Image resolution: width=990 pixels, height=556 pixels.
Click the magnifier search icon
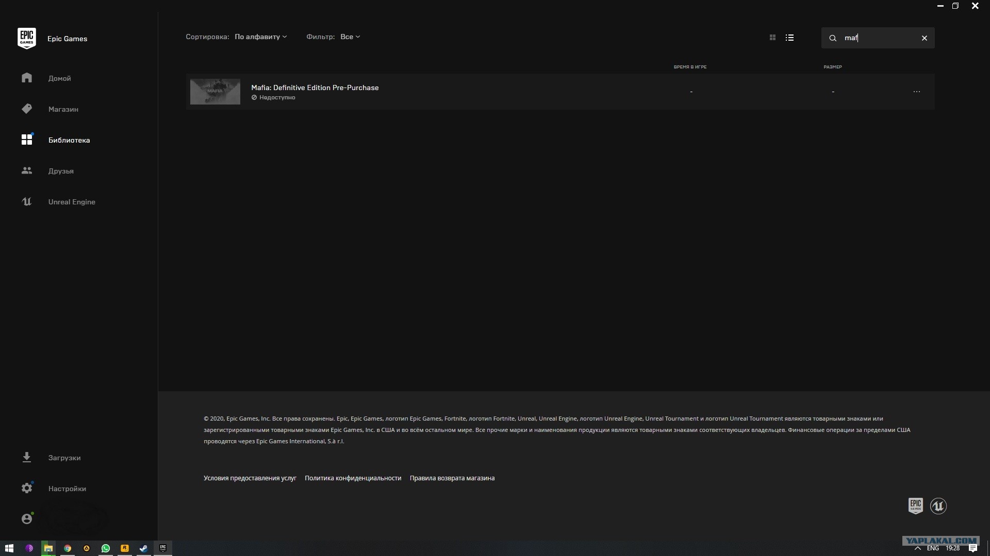(x=833, y=38)
